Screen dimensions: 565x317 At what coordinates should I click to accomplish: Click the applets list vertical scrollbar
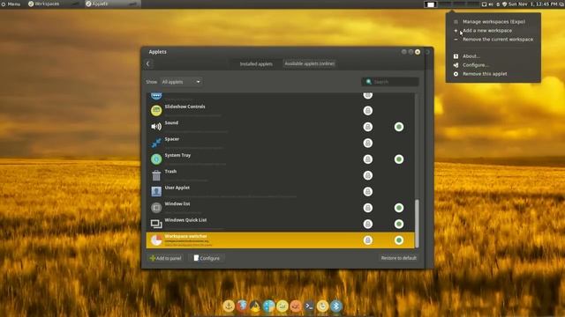tap(417, 224)
